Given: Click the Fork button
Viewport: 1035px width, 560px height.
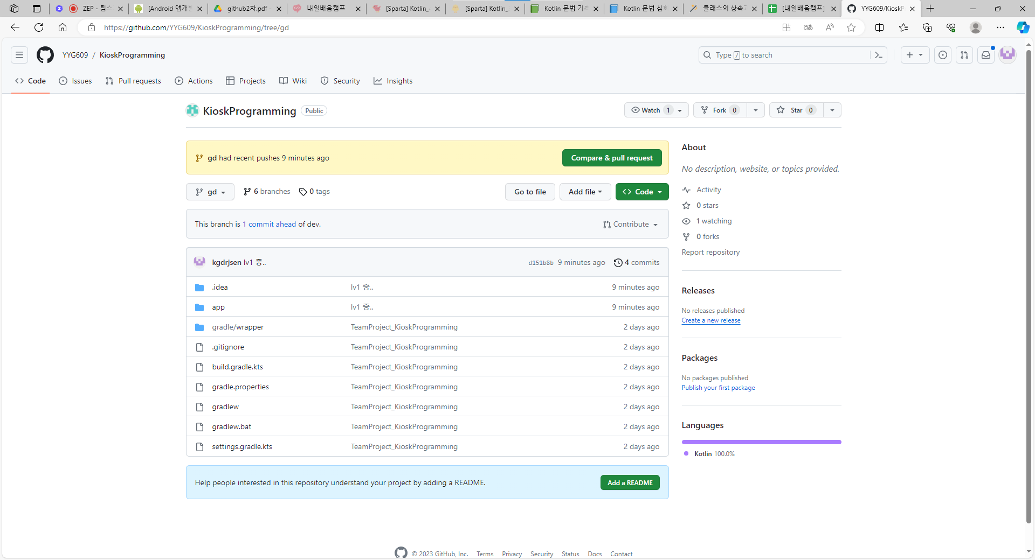Looking at the screenshot, I should (720, 110).
